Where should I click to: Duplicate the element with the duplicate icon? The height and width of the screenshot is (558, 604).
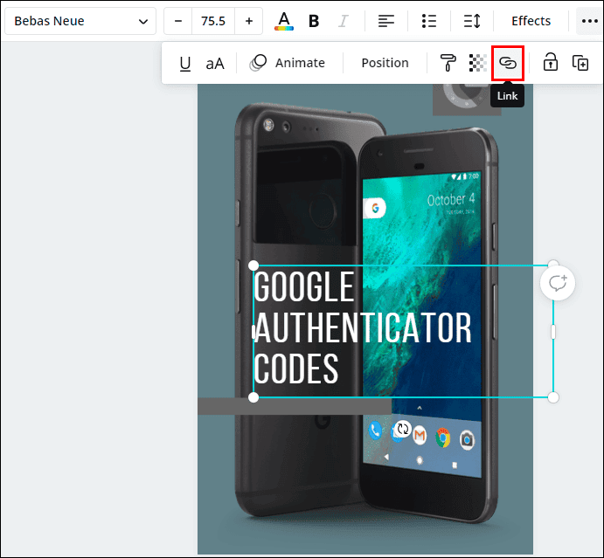pos(580,63)
